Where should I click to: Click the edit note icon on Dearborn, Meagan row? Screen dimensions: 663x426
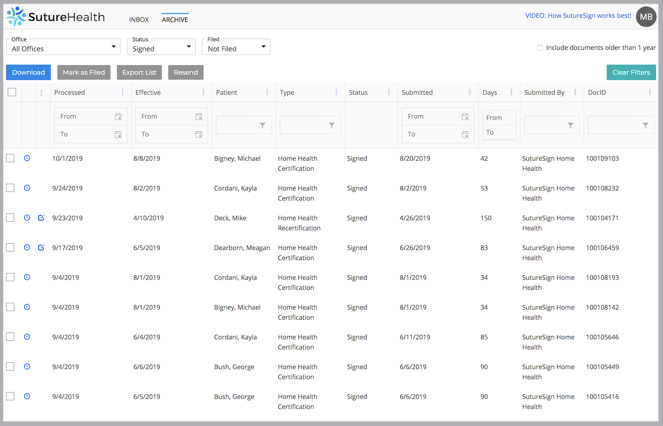tap(41, 247)
